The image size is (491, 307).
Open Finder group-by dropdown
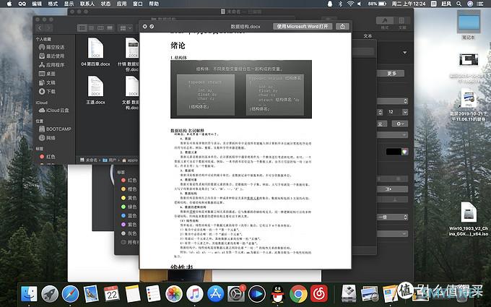[125, 28]
